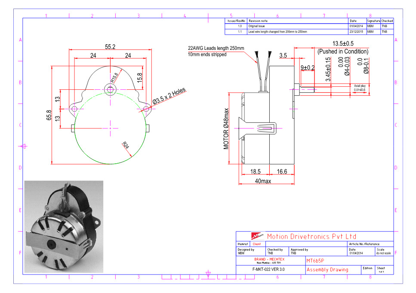
Task: Select the Issue/RevNo column header
Action: click(x=236, y=21)
